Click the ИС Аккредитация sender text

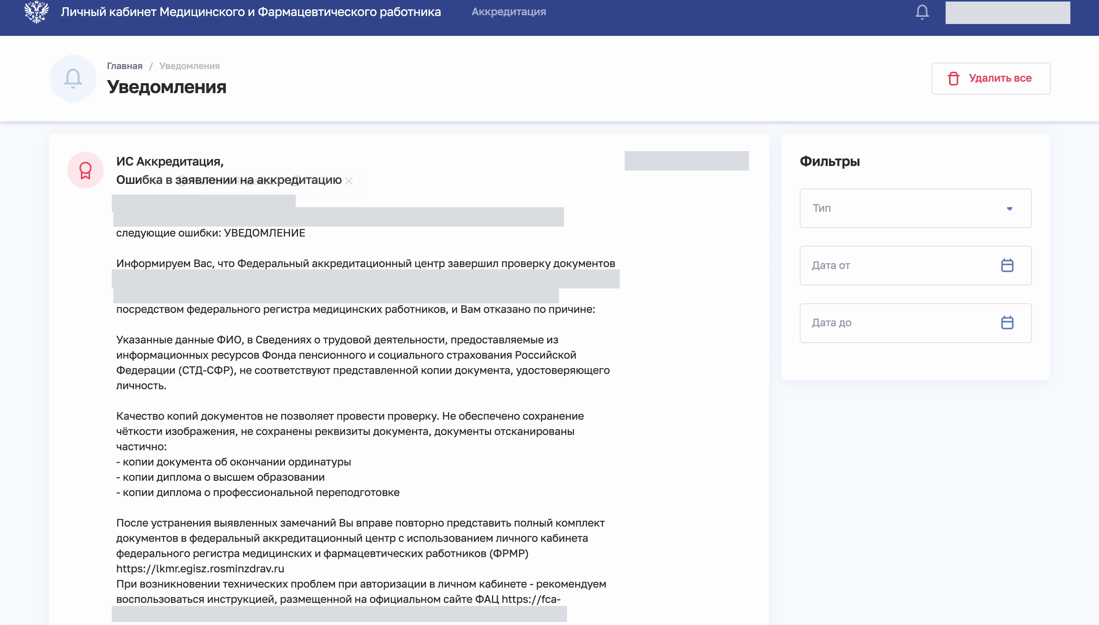pyautogui.click(x=170, y=161)
